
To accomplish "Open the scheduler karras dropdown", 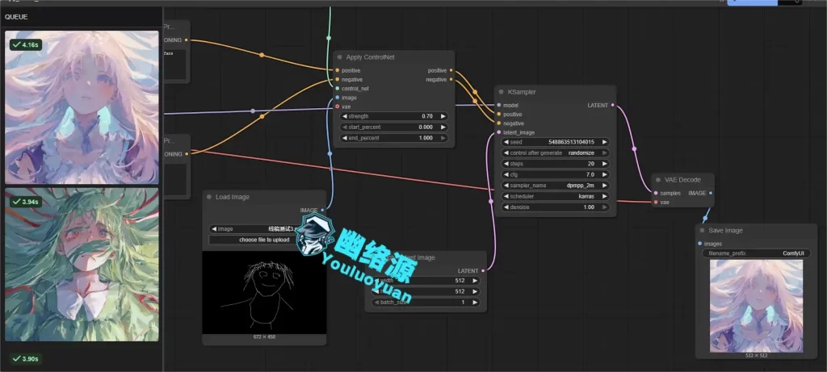I will [555, 196].
